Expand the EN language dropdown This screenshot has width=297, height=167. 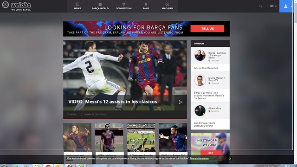click(273, 6)
